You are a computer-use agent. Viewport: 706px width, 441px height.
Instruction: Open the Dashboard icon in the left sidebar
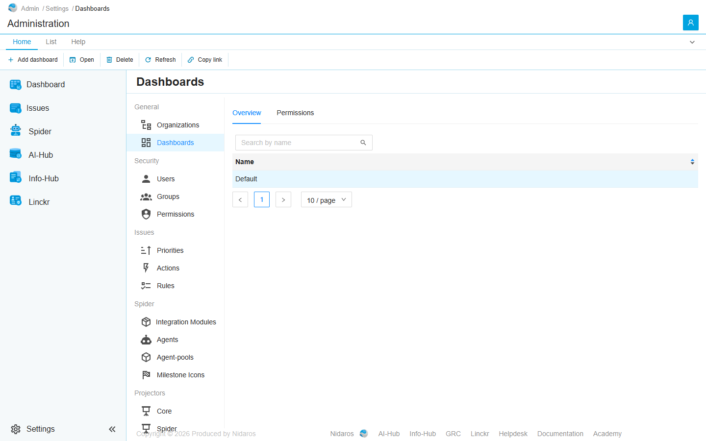(16, 85)
